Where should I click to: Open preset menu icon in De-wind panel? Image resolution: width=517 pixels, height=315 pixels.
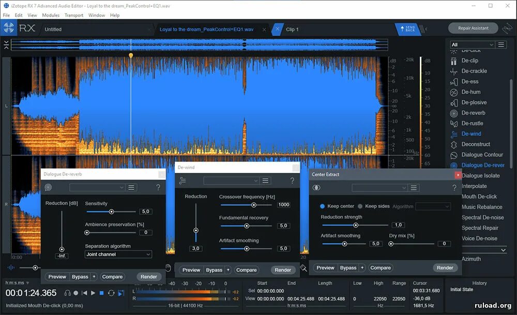tap(265, 181)
